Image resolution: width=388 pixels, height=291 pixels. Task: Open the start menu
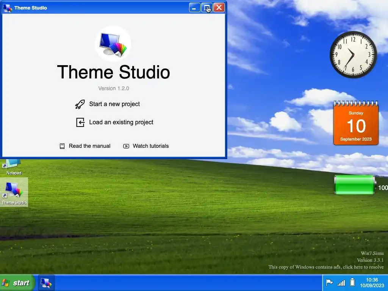click(17, 283)
